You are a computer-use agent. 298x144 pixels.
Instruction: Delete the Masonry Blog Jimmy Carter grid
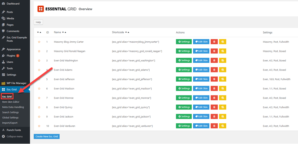[x=214, y=42]
